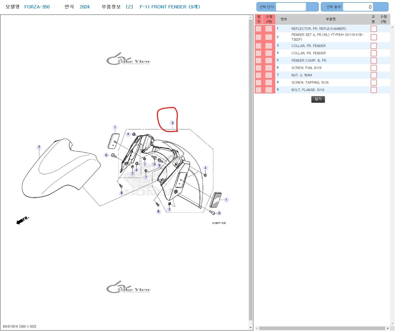Click callout number 2 on the front fender
The height and width of the screenshot is (332, 408).
[39, 147]
